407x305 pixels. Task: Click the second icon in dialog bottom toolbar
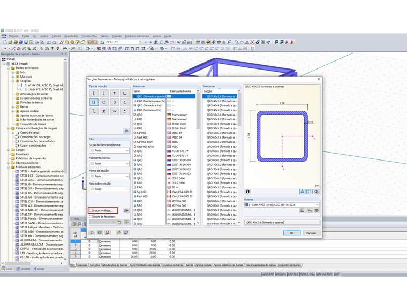(x=100, y=233)
